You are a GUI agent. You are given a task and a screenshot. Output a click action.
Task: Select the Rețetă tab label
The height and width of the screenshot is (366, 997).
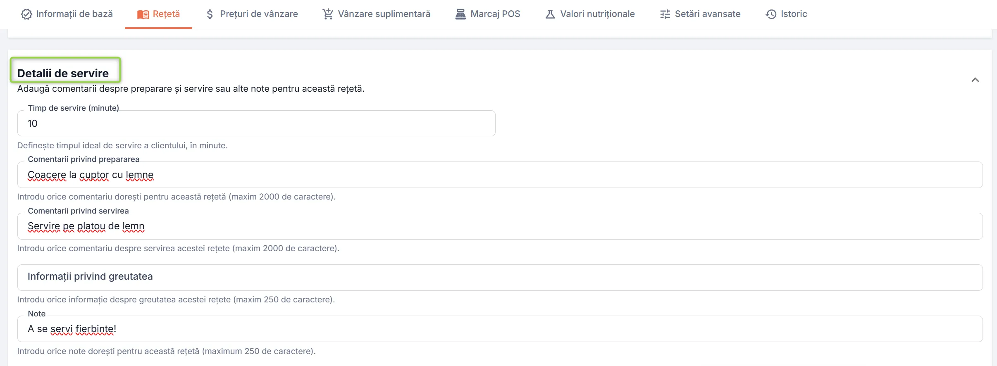(x=166, y=14)
